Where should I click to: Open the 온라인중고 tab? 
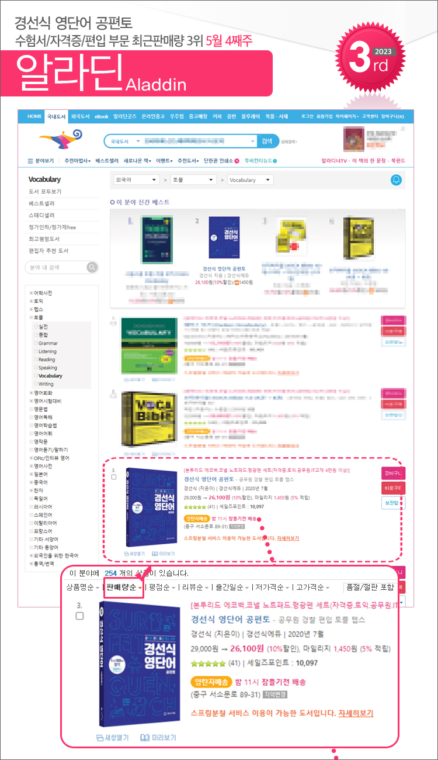(153, 116)
